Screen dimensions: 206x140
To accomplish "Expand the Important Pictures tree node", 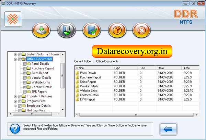I will [x=15, y=97].
